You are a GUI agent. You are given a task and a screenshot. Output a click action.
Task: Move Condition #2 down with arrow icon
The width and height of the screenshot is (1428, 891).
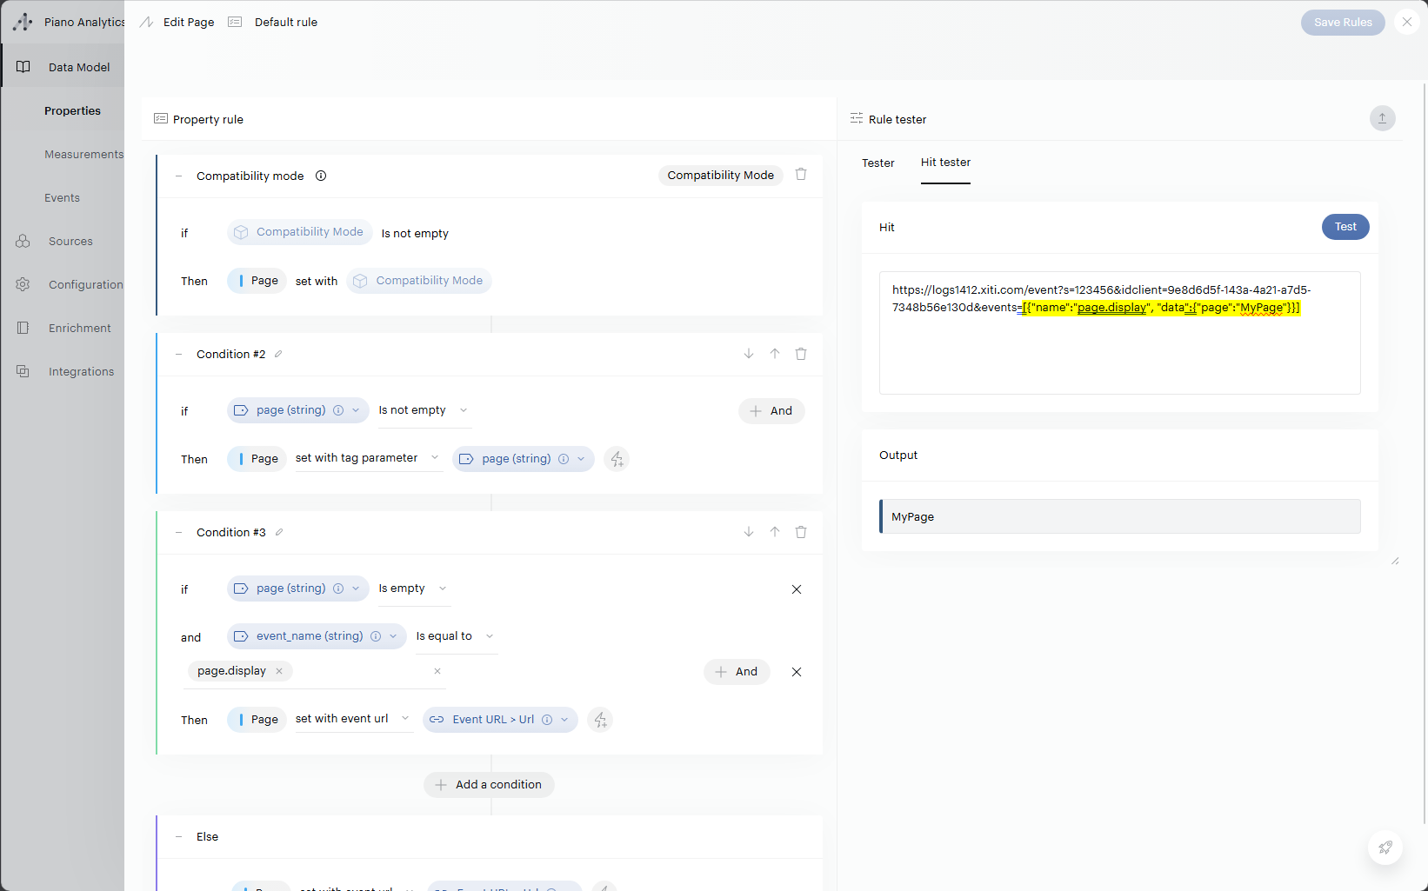tap(749, 354)
